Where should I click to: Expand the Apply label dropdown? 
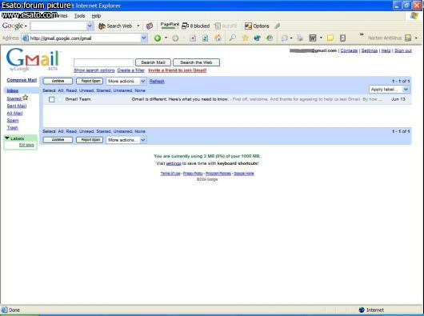coord(390,90)
